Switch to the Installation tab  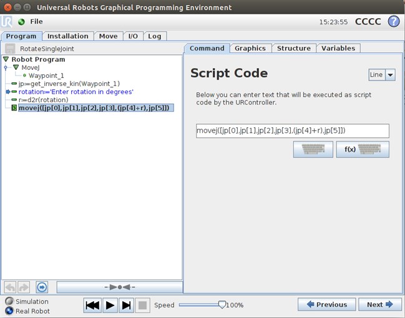(68, 36)
